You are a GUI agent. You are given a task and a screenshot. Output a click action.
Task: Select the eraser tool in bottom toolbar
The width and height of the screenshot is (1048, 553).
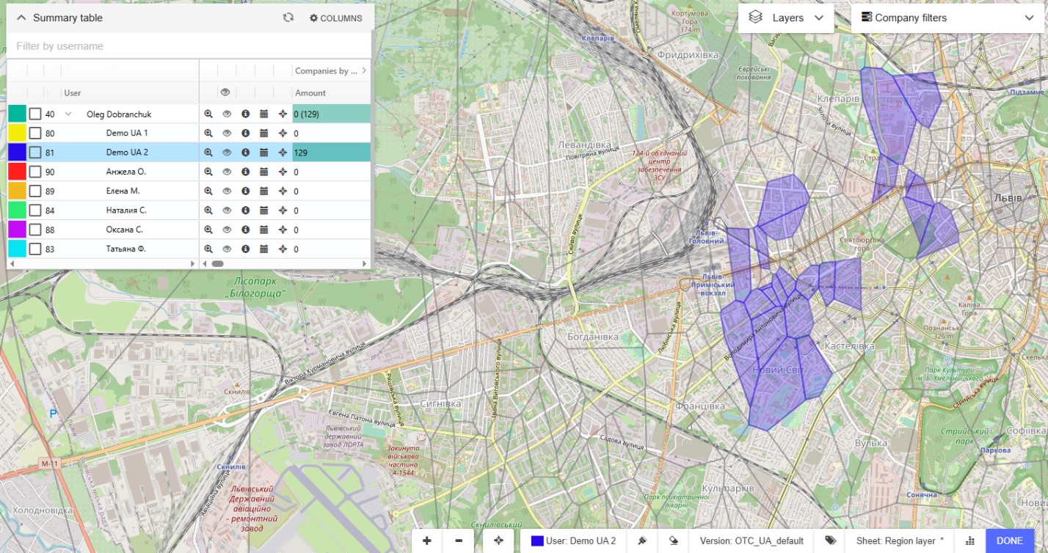point(673,541)
